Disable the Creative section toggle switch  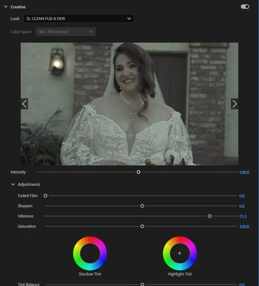click(245, 7)
